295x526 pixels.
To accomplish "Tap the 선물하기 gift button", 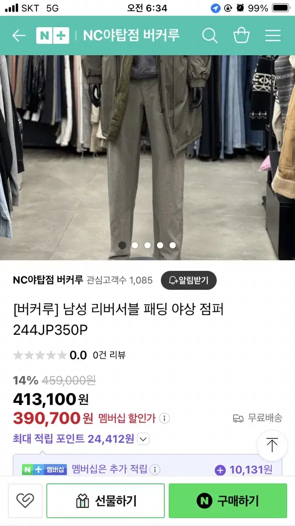I will pos(106,501).
